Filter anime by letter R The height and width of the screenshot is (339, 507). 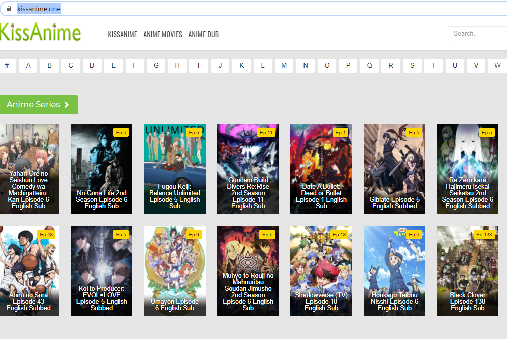pyautogui.click(x=391, y=66)
